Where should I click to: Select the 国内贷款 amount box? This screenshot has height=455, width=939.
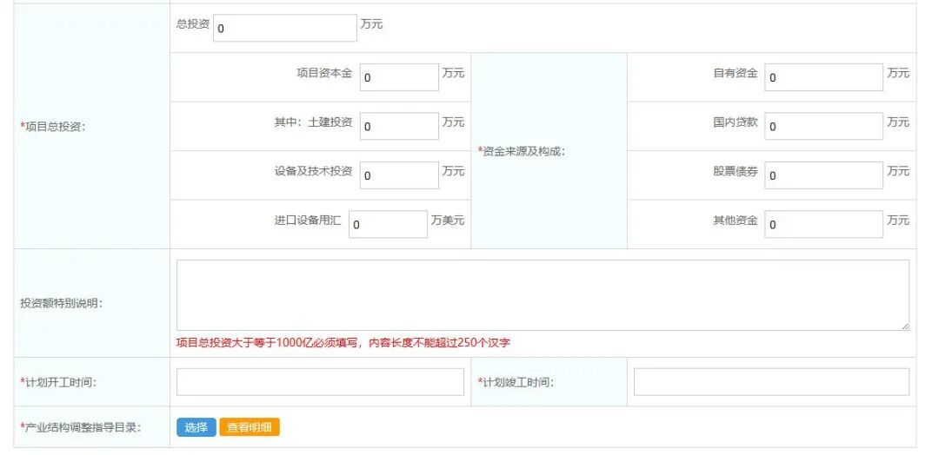[823, 126]
